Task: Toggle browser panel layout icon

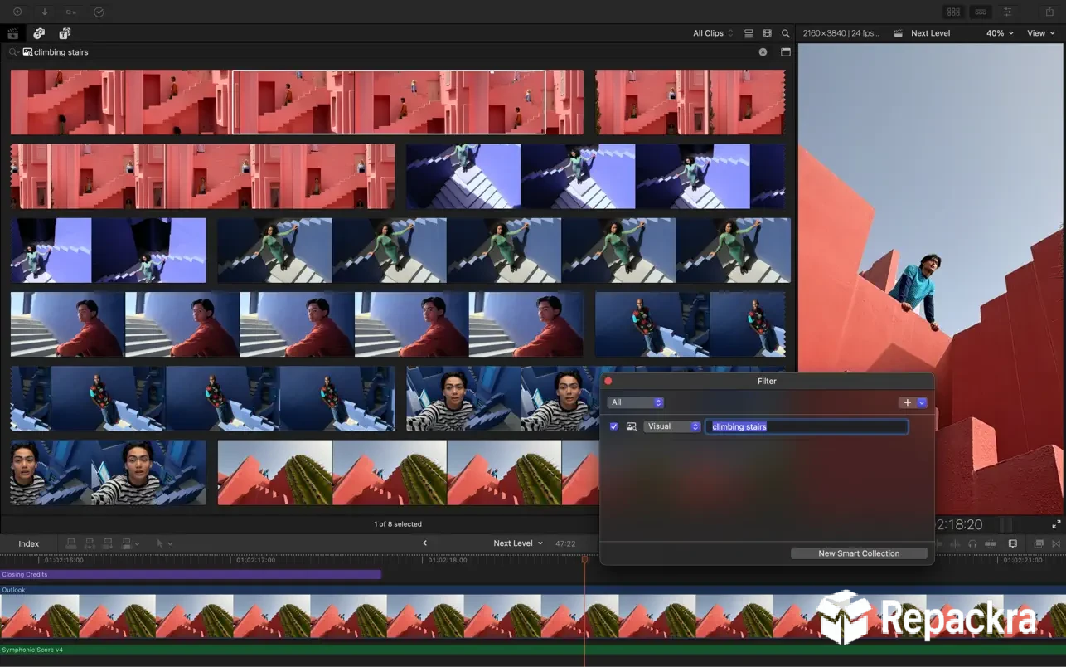Action: 953,12
